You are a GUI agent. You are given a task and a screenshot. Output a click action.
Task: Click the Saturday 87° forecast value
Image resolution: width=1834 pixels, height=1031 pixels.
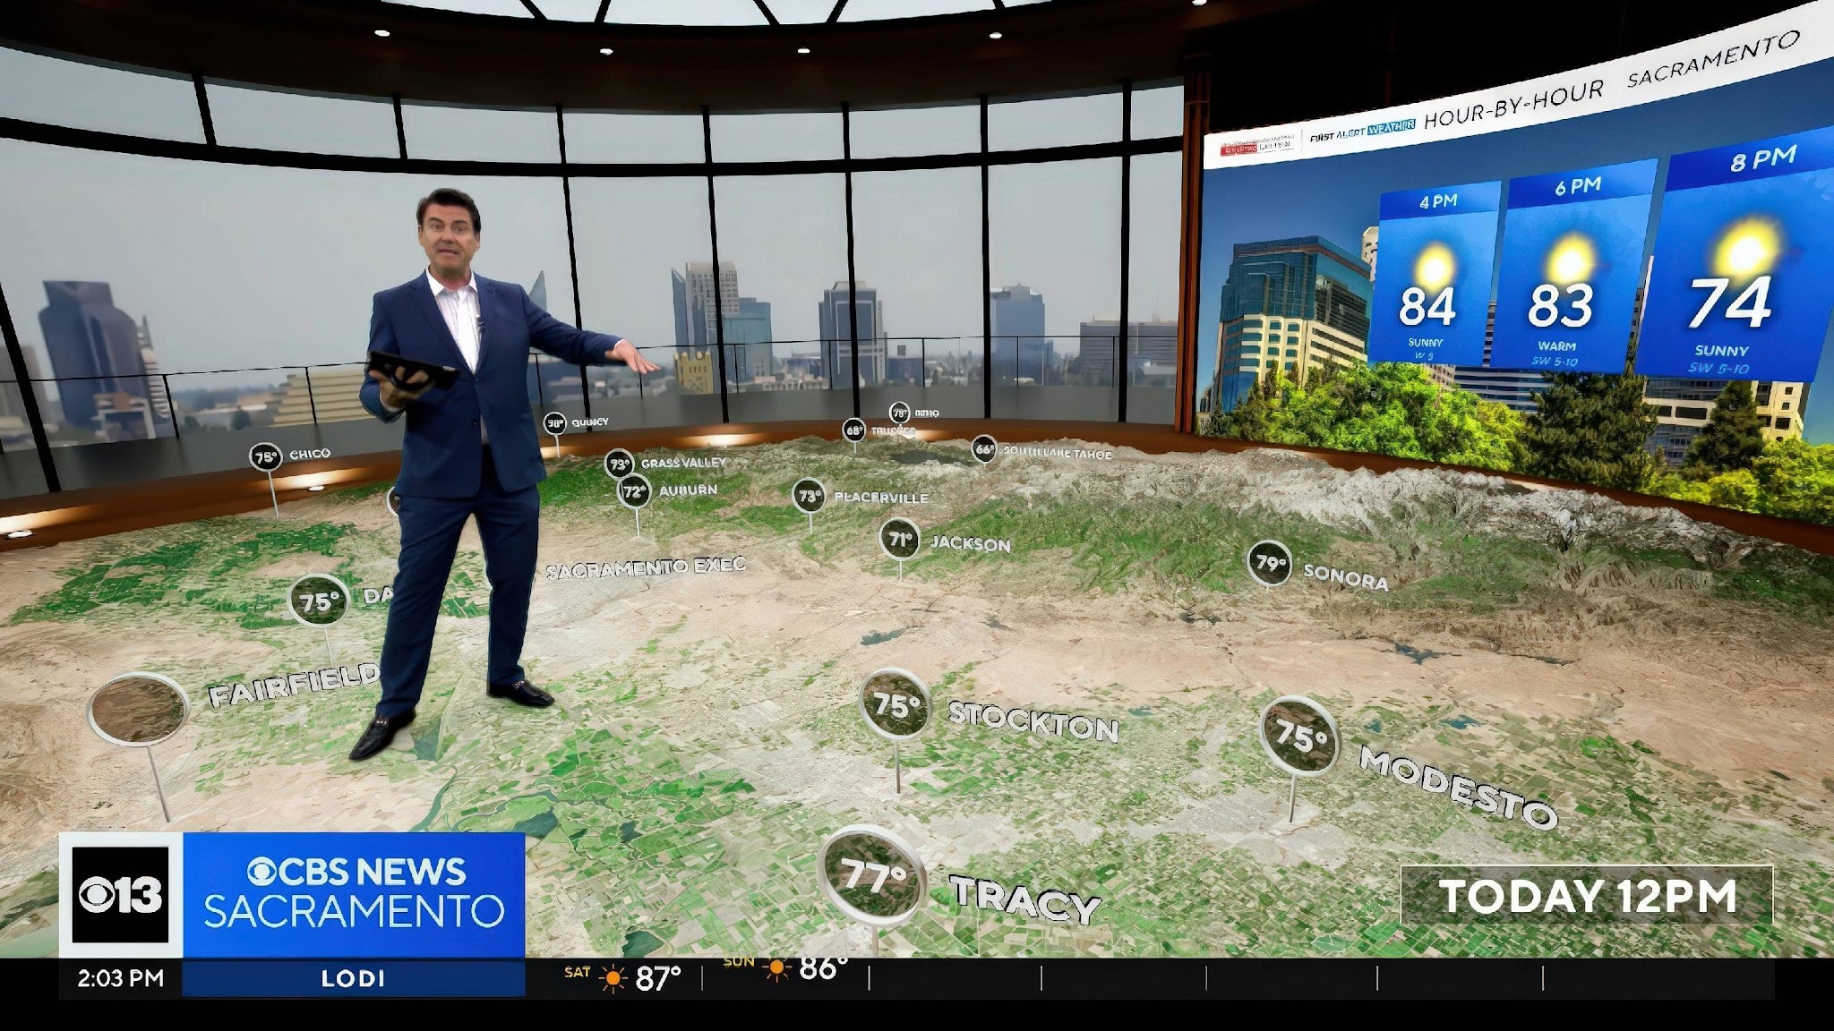click(x=658, y=979)
